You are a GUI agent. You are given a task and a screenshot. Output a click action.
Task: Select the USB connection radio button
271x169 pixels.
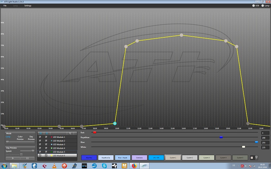click(x=253, y=6)
